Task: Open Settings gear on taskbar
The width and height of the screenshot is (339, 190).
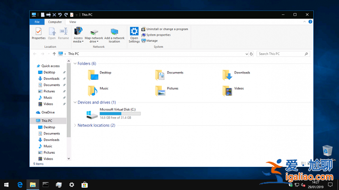Action: pyautogui.click(x=72, y=185)
